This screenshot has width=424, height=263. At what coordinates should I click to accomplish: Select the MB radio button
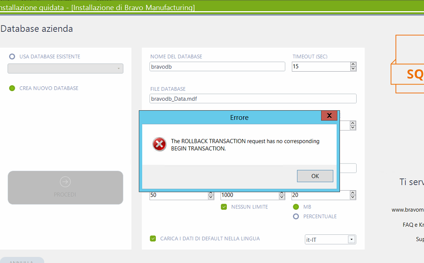pos(296,207)
